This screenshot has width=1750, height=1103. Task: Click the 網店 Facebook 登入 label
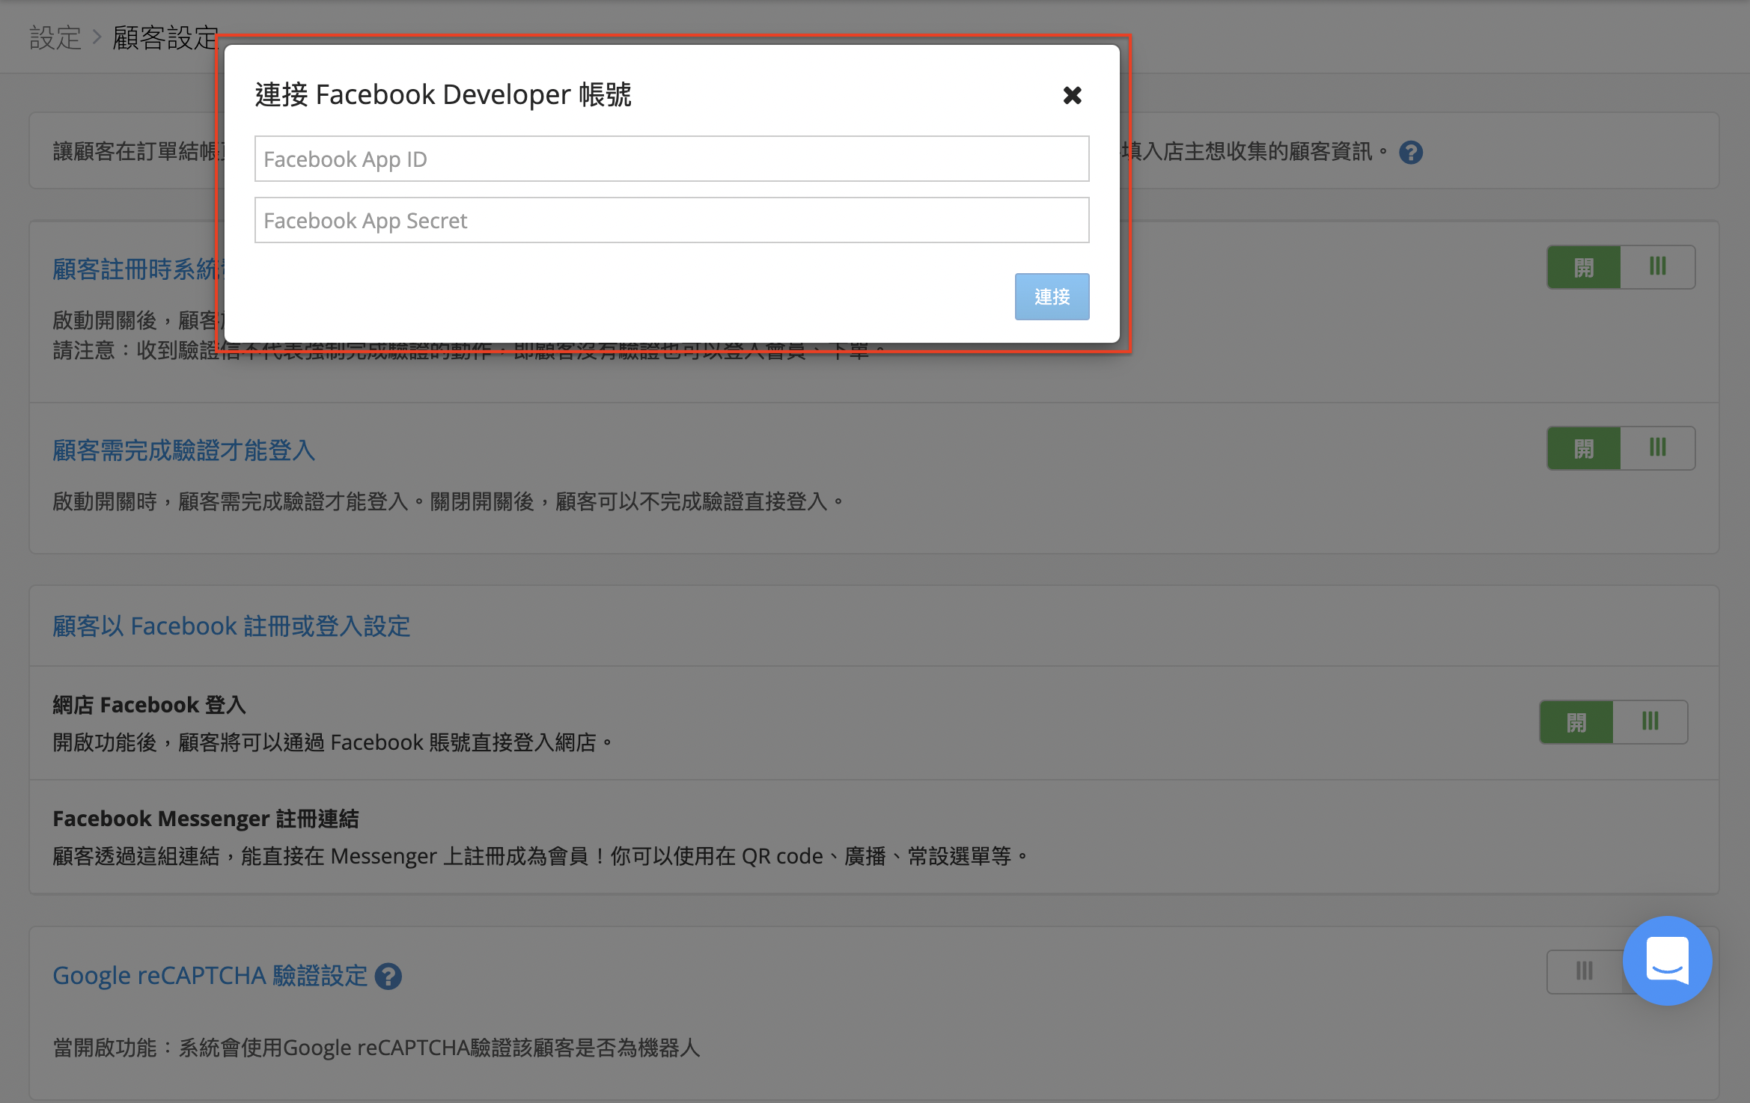click(x=149, y=705)
